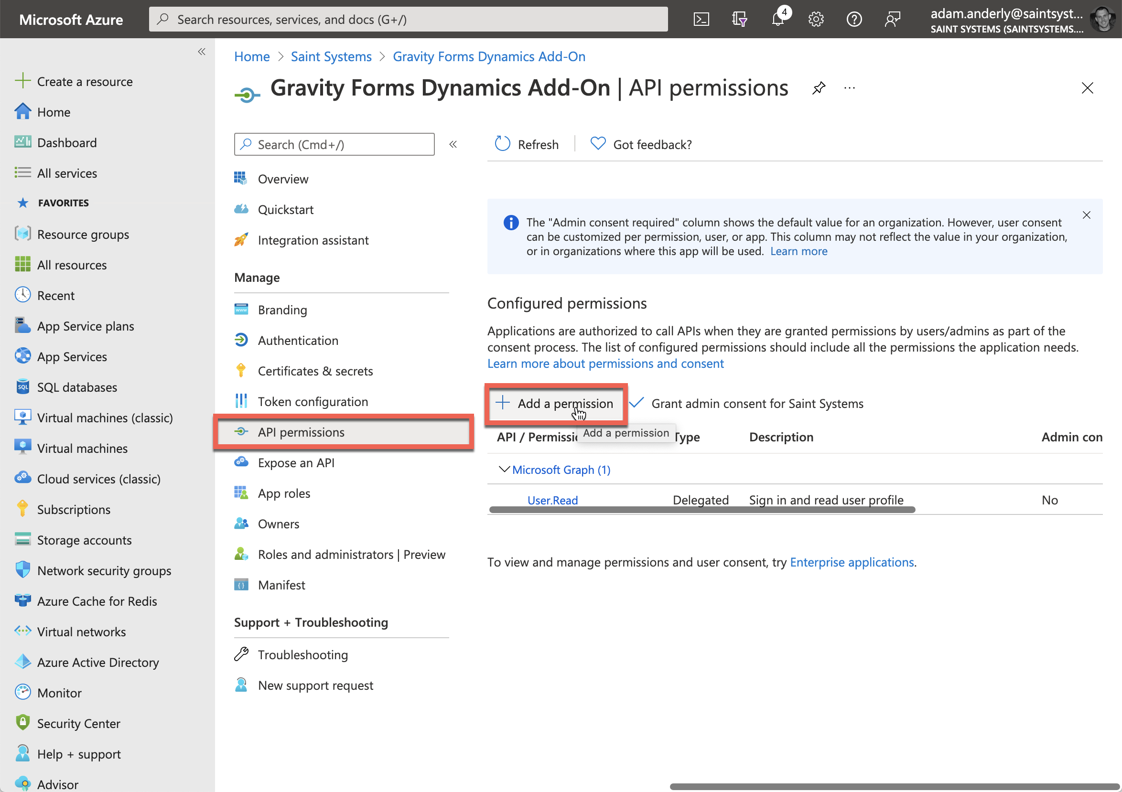The width and height of the screenshot is (1122, 792).
Task: Open the more options ellipsis
Action: [849, 88]
